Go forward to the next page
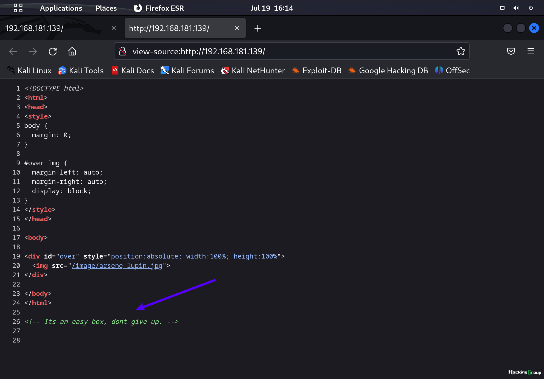 click(x=33, y=51)
